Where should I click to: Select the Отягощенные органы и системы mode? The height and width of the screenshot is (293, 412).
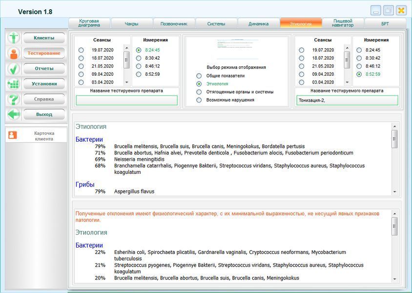pos(199,92)
